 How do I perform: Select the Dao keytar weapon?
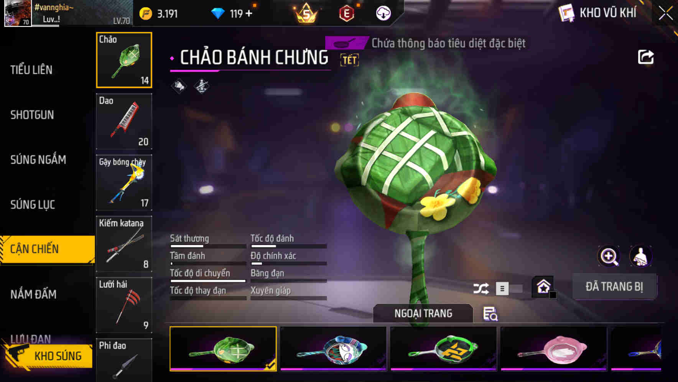tap(124, 121)
